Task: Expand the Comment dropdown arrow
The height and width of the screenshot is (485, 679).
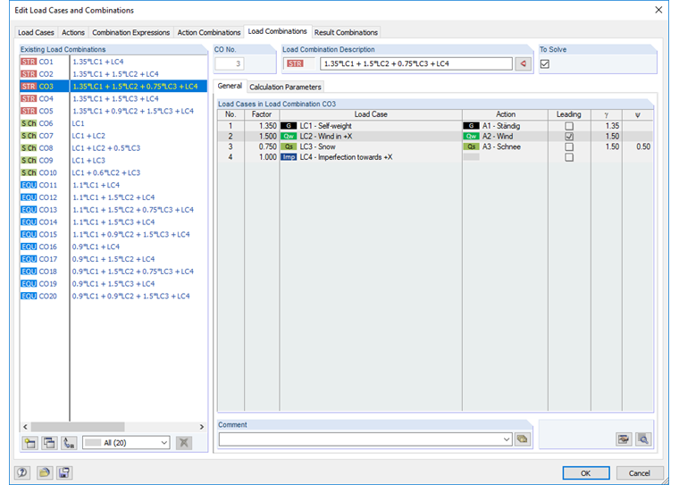Action: (x=507, y=439)
